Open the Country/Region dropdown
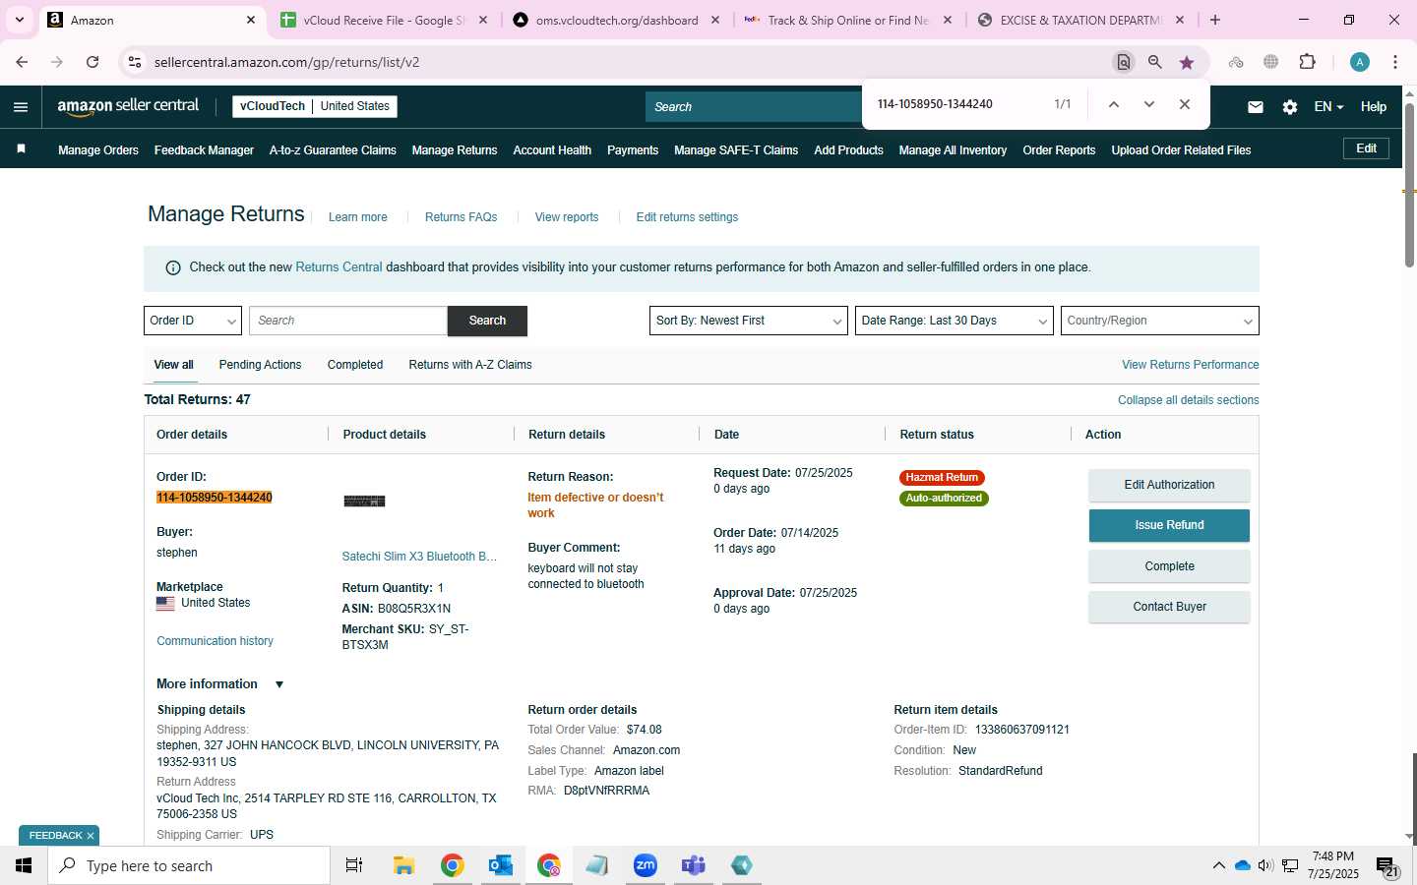The height and width of the screenshot is (885, 1417). (x=1160, y=321)
